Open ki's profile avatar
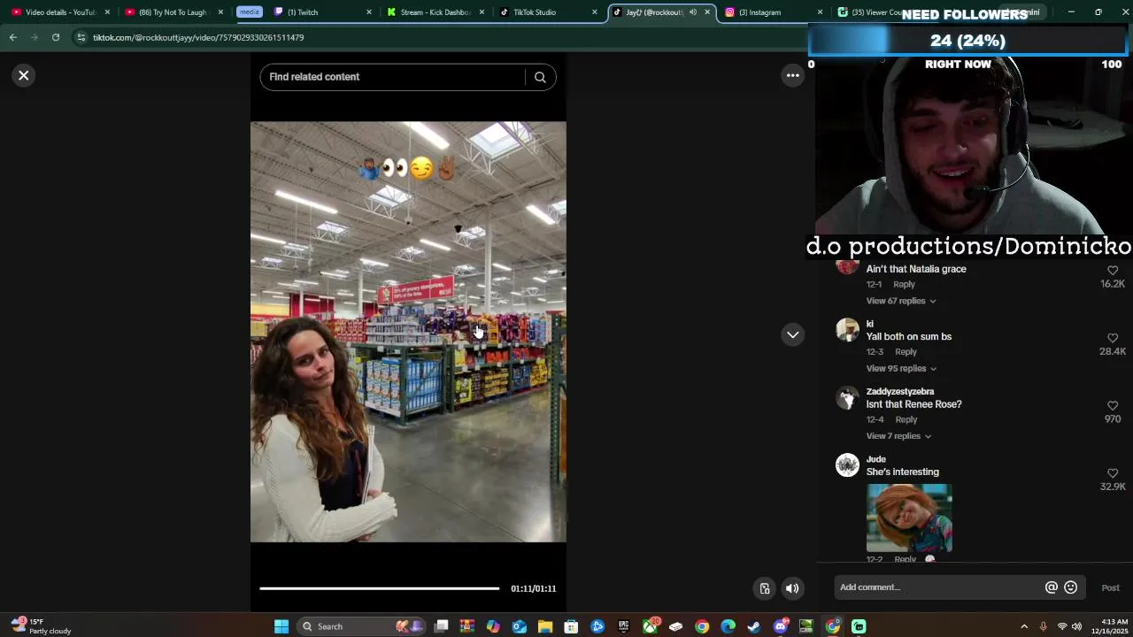This screenshot has width=1133, height=637. click(x=847, y=330)
